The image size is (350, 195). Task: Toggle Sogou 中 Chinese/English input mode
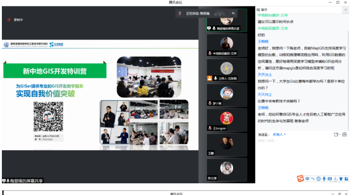point(307,179)
